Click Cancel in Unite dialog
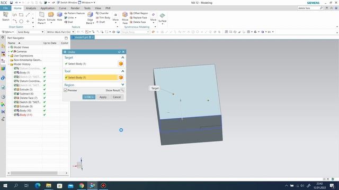339x190 pixels. tap(117, 97)
